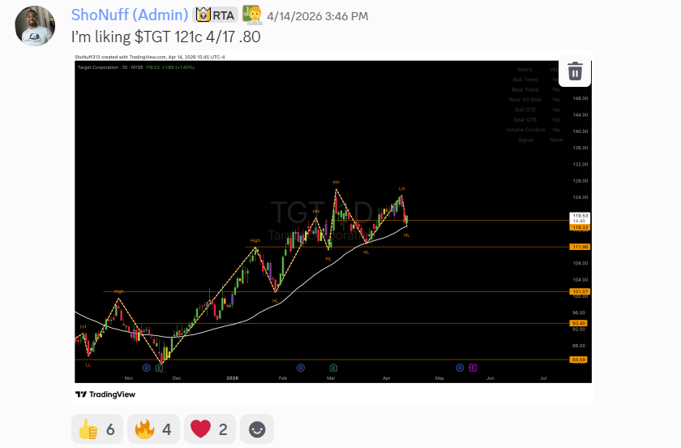Click the D dividend marker near Feb
The height and width of the screenshot is (448, 681).
pos(301,368)
